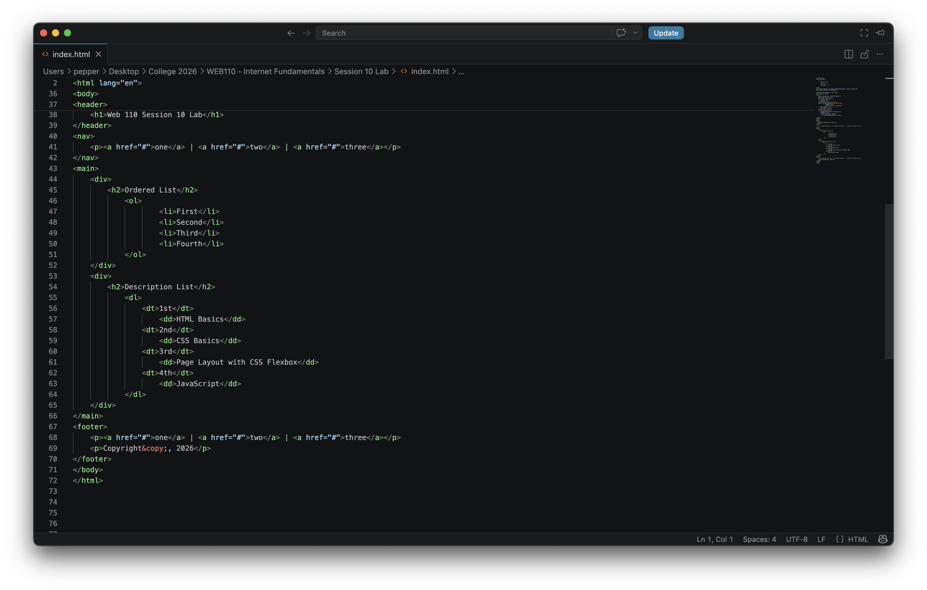Image resolution: width=927 pixels, height=590 pixels.
Task: Click the '4th' term text on line 62
Action: pos(165,373)
